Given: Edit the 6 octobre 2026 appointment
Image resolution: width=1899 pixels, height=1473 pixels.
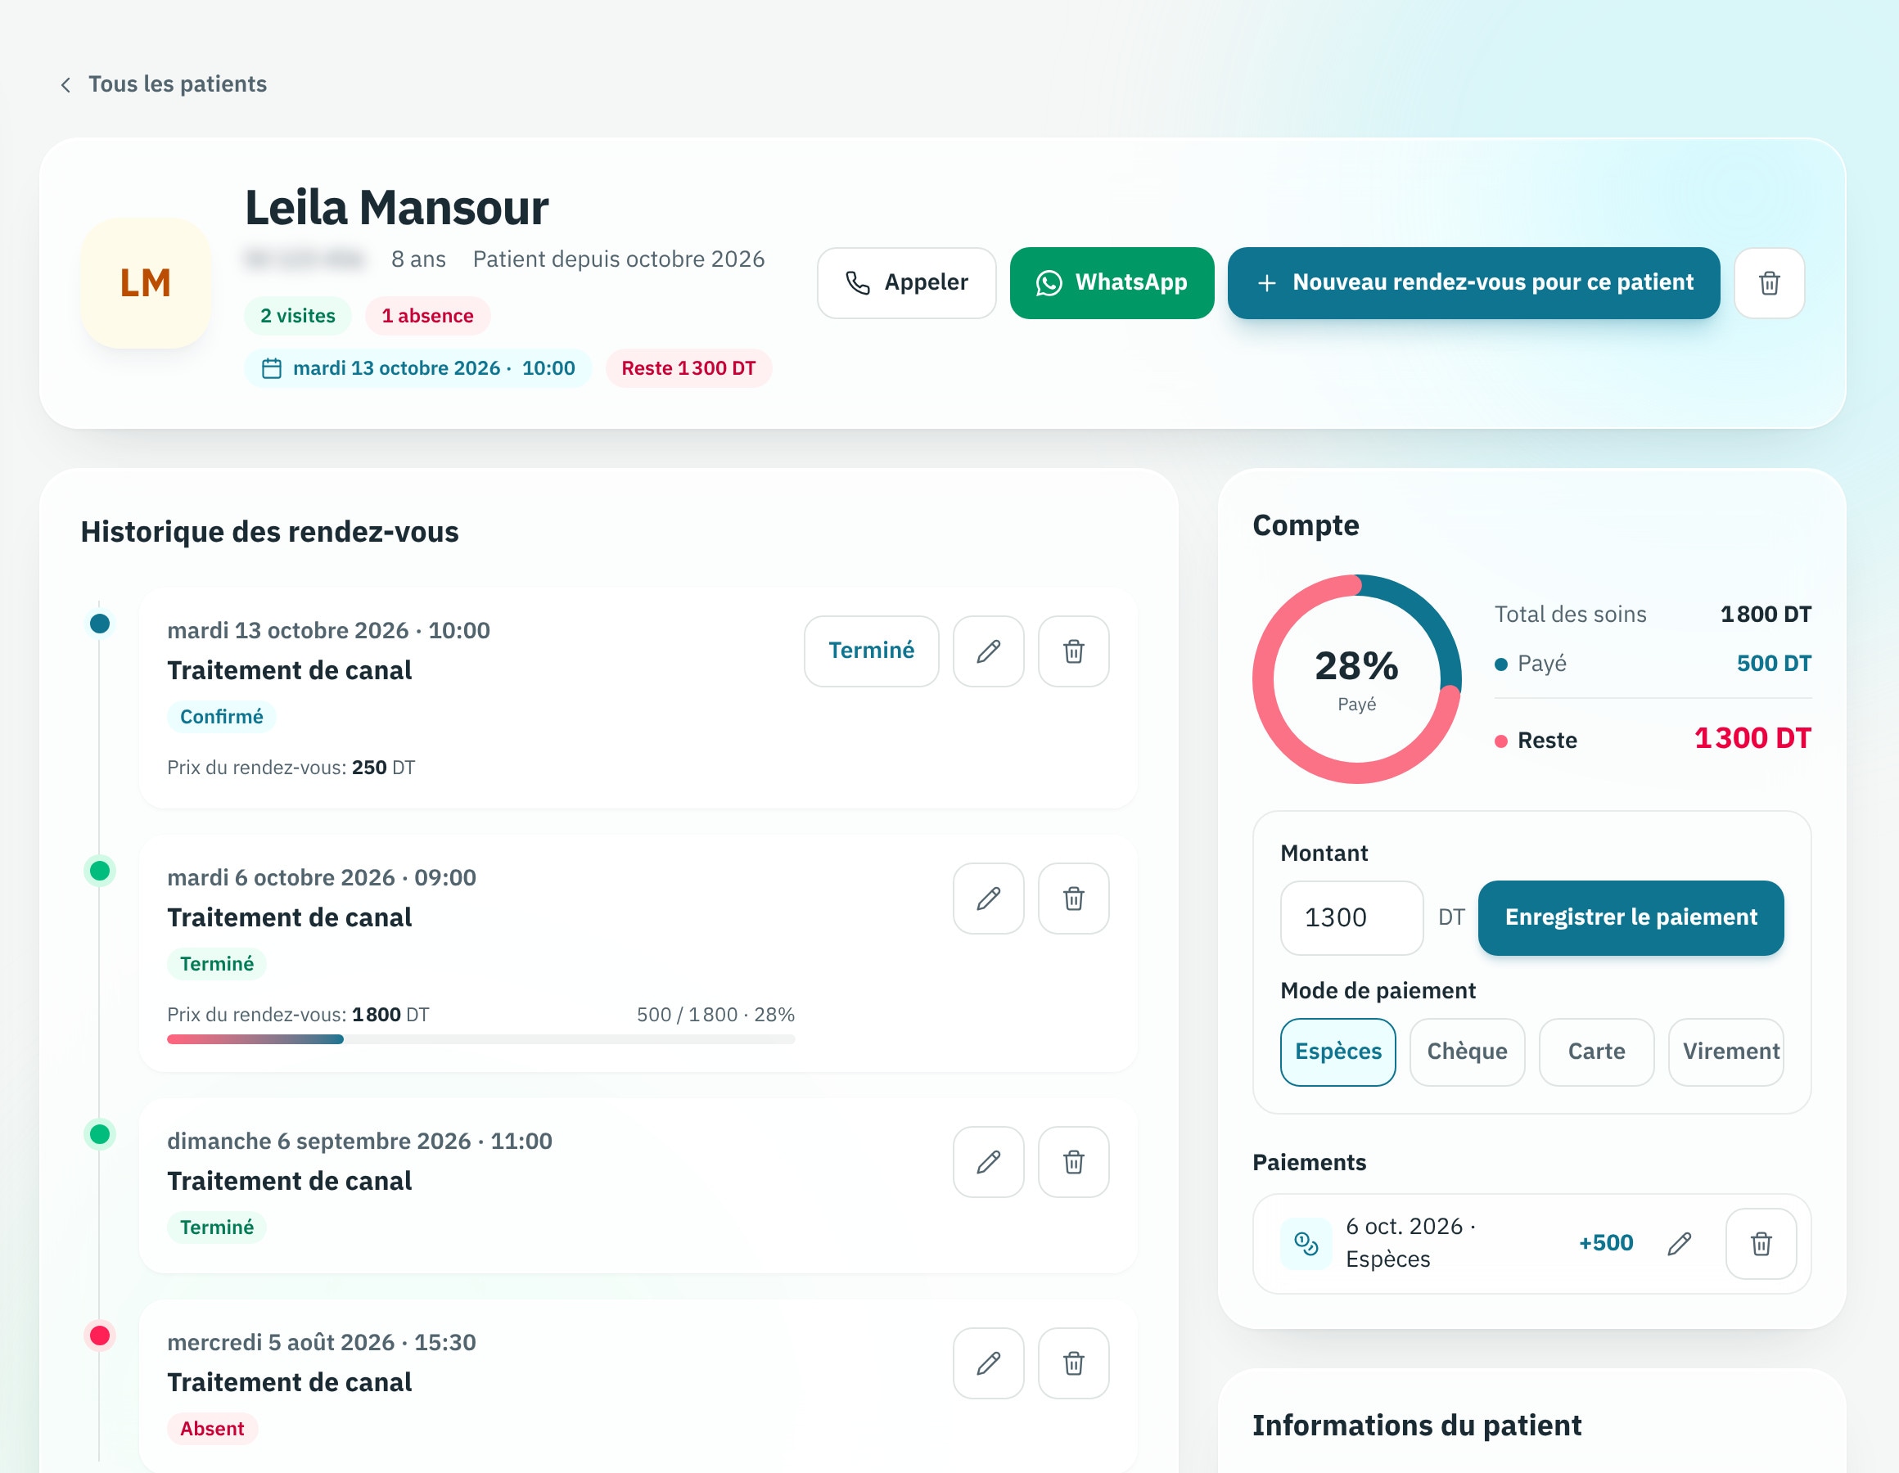Looking at the screenshot, I should click(x=988, y=898).
